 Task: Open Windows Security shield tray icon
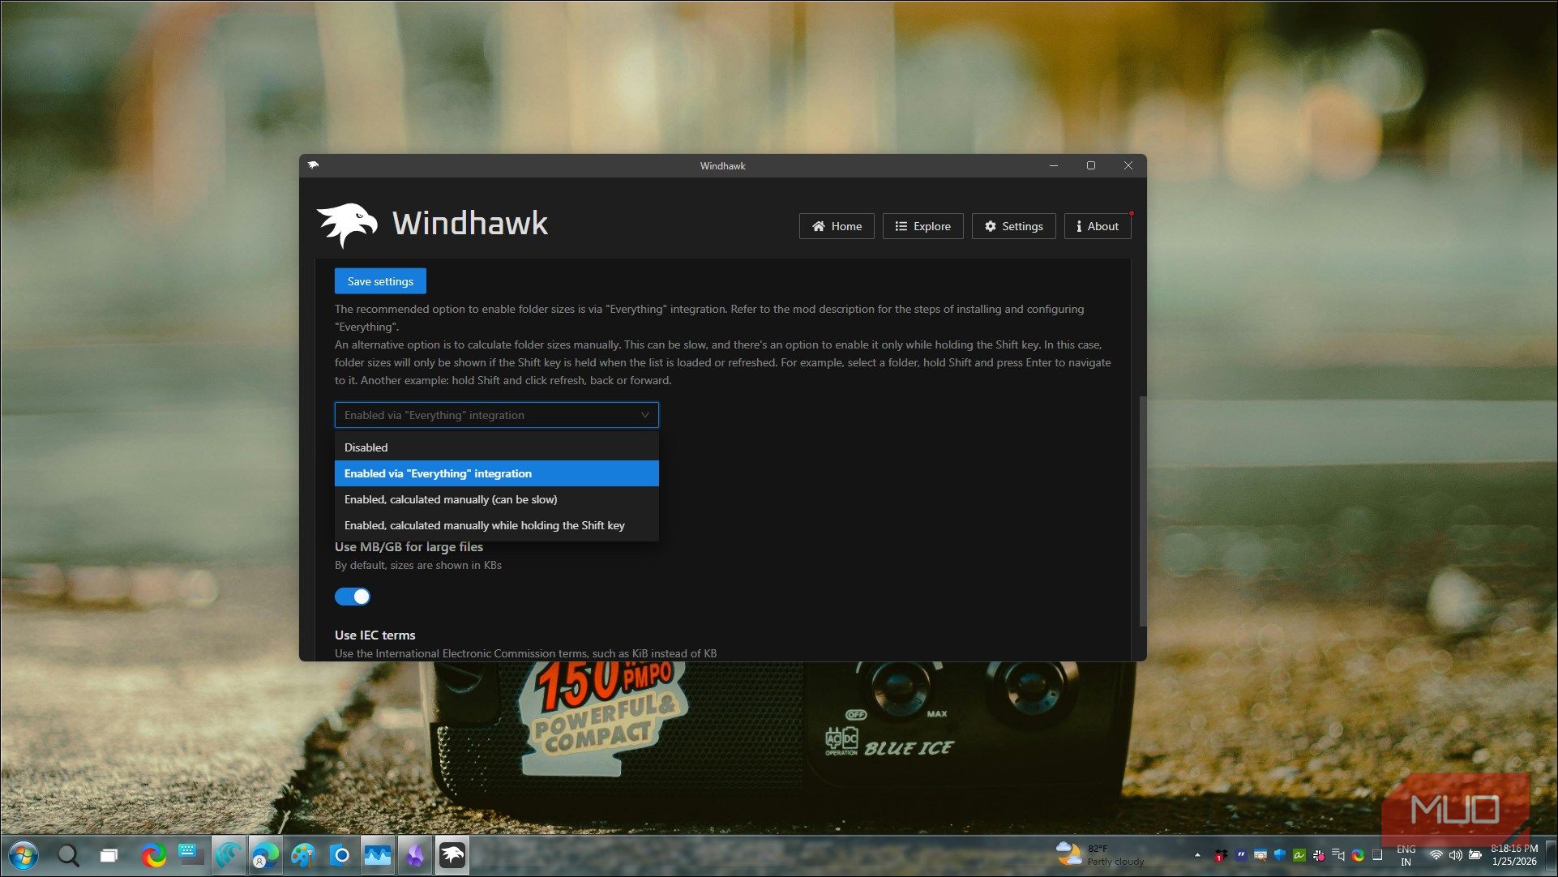1280,855
